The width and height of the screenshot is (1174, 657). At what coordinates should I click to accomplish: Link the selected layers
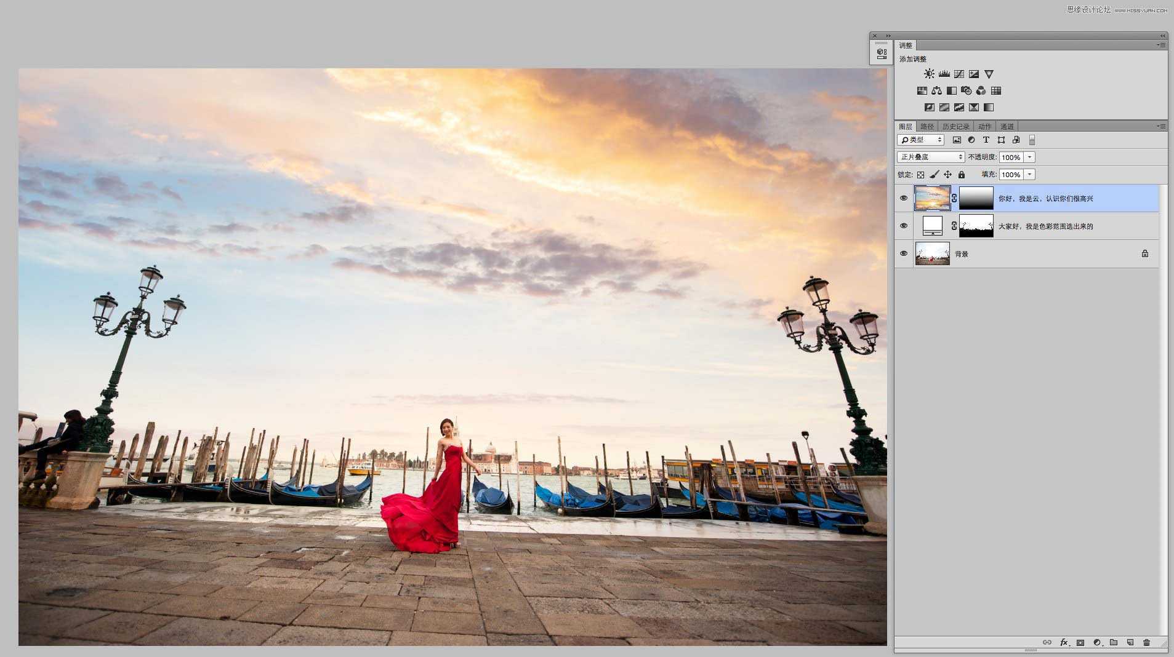click(1048, 642)
